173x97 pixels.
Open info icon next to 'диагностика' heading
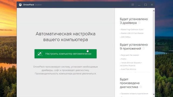click(141, 87)
